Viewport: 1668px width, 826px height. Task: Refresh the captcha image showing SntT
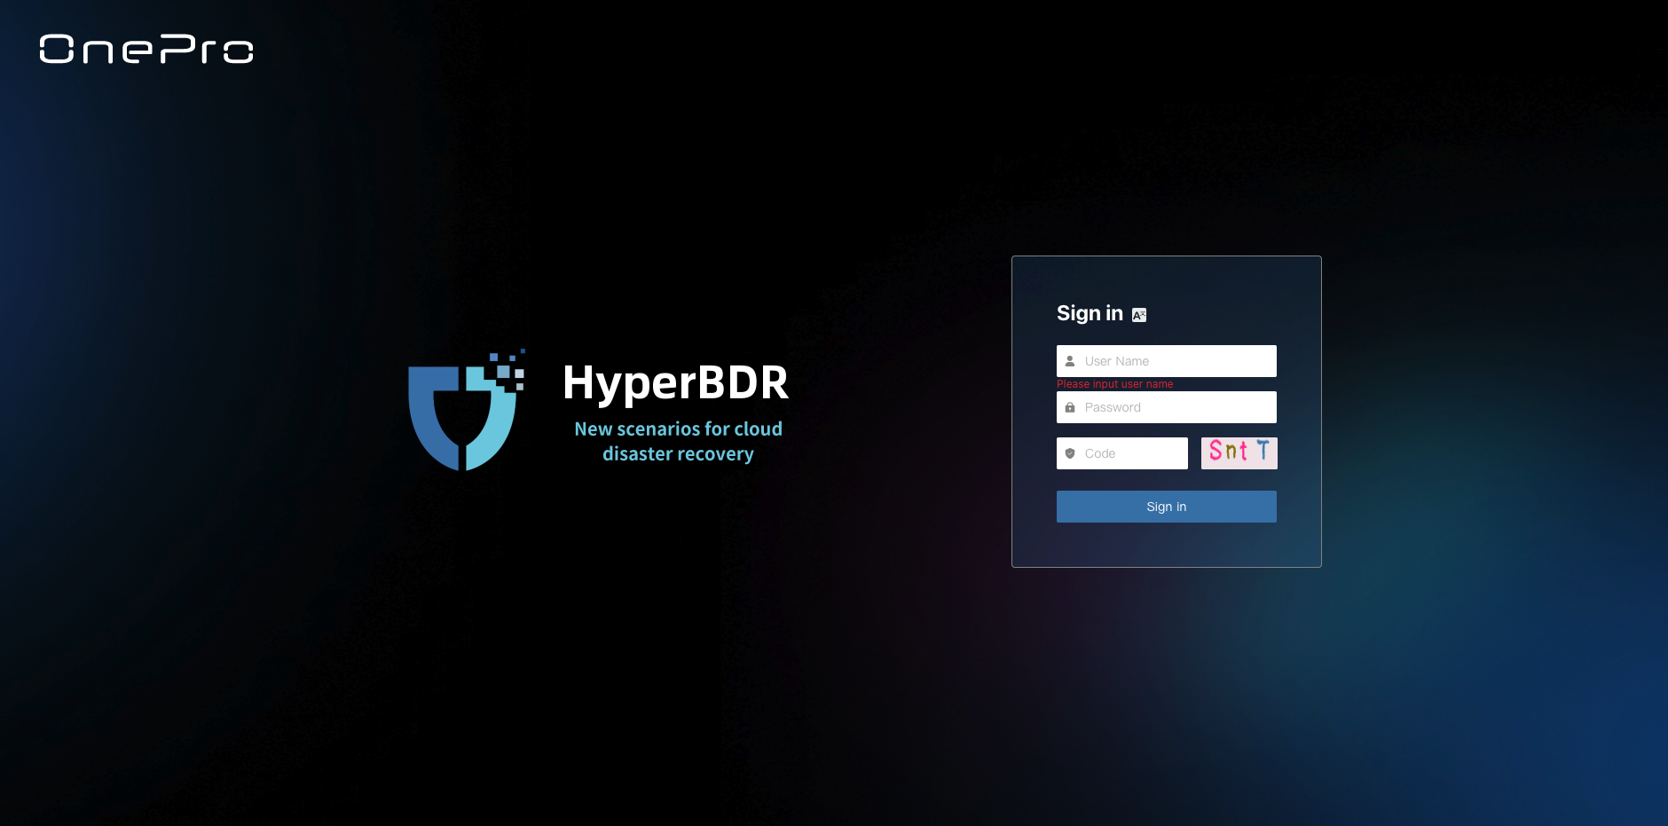click(x=1239, y=452)
